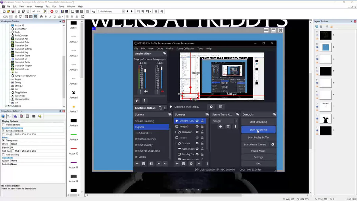Open the Size/Position tab icon in Properties

point(9,116)
